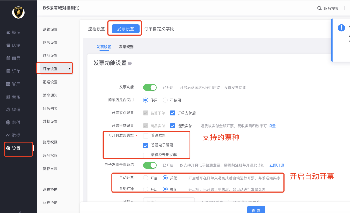Open 配送设置 in settings menu

pyautogui.click(x=50, y=82)
